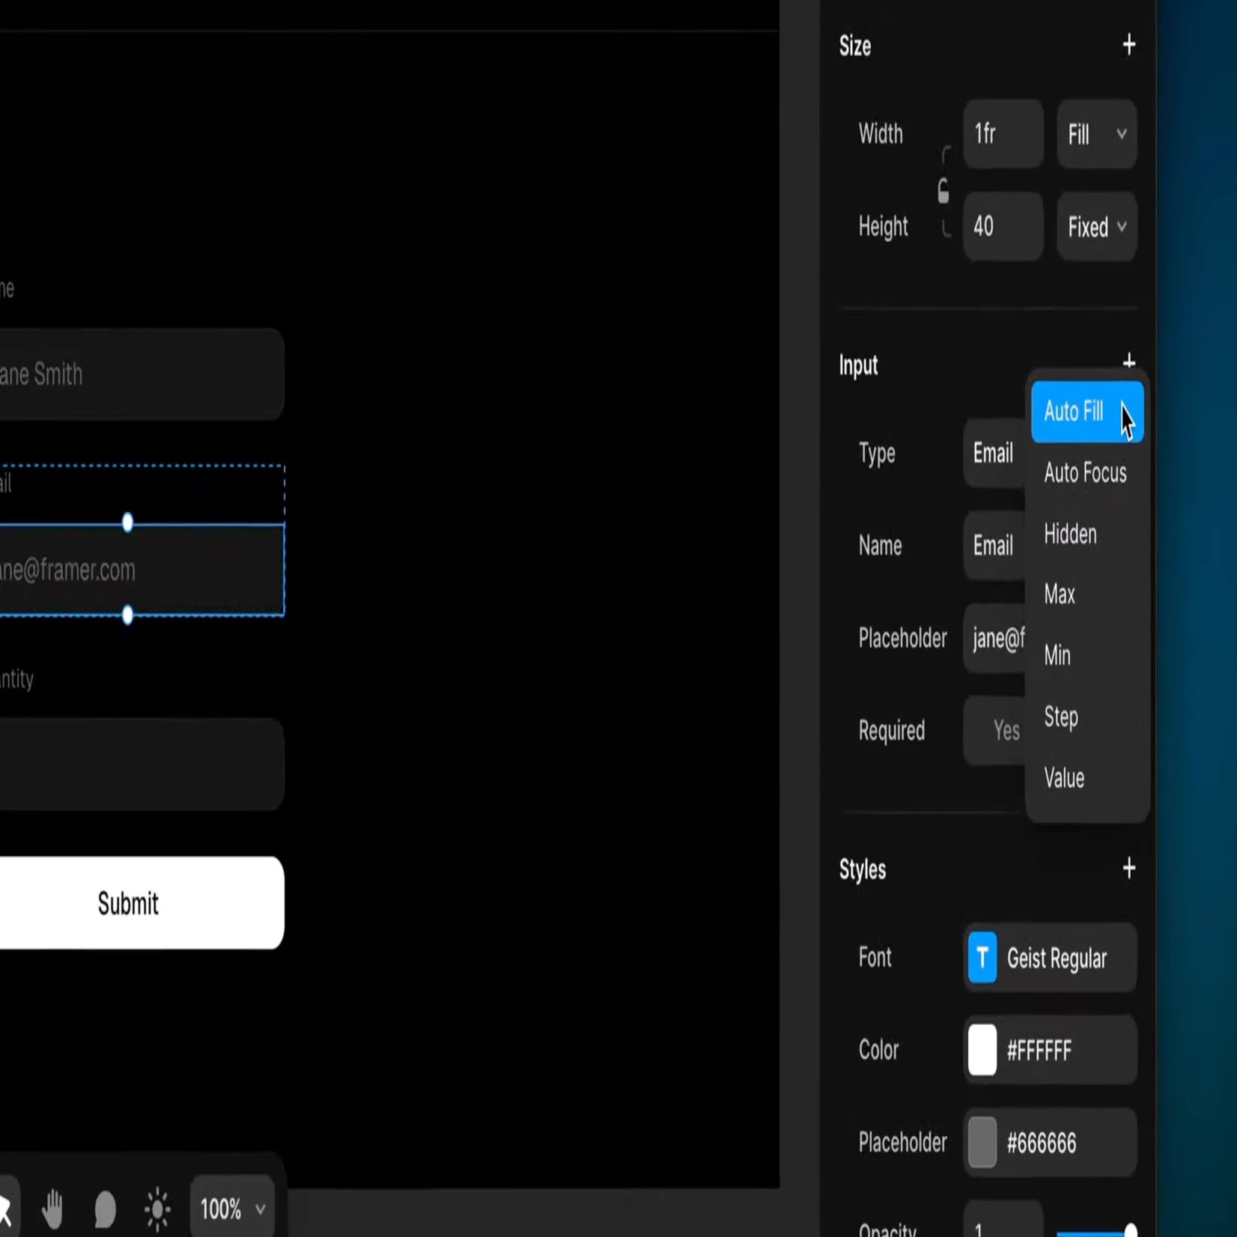The height and width of the screenshot is (1237, 1237).
Task: Select the hand pan tool
Action: (x=52, y=1209)
